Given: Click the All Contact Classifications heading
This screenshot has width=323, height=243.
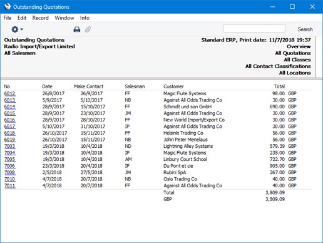Looking at the screenshot, I should click(x=278, y=66).
